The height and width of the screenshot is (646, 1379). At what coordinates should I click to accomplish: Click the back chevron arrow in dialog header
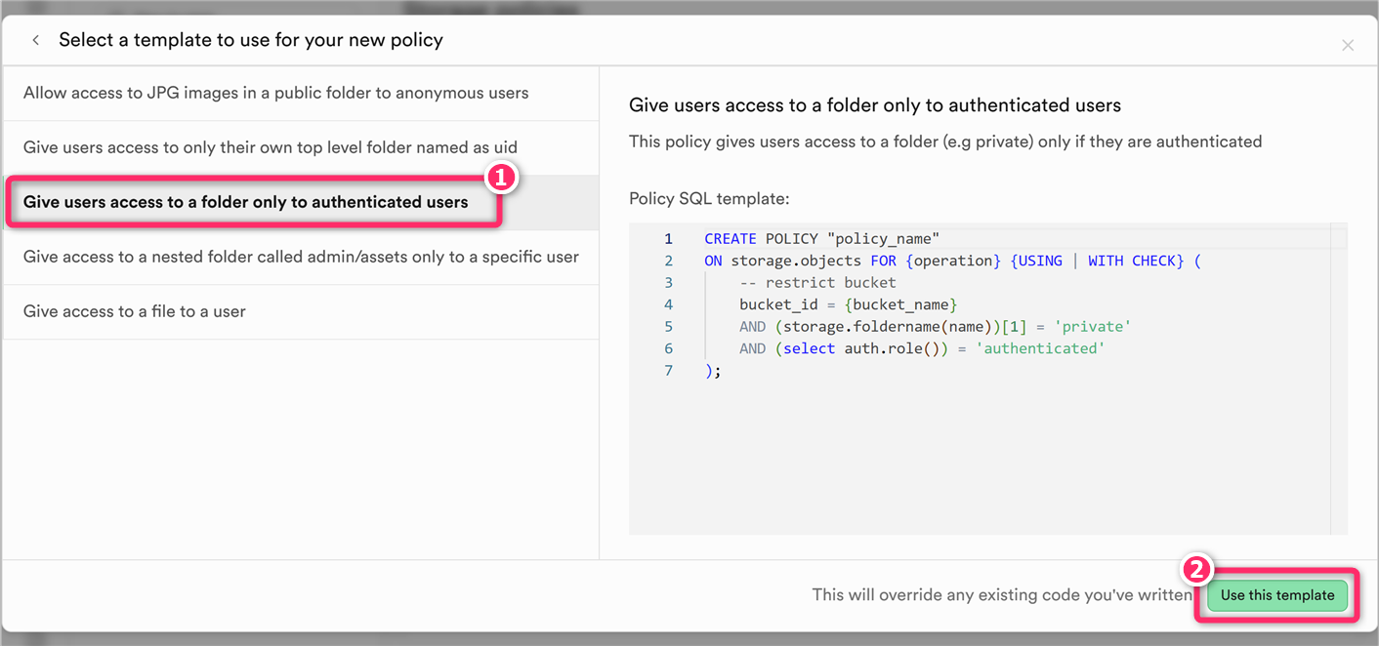(36, 40)
